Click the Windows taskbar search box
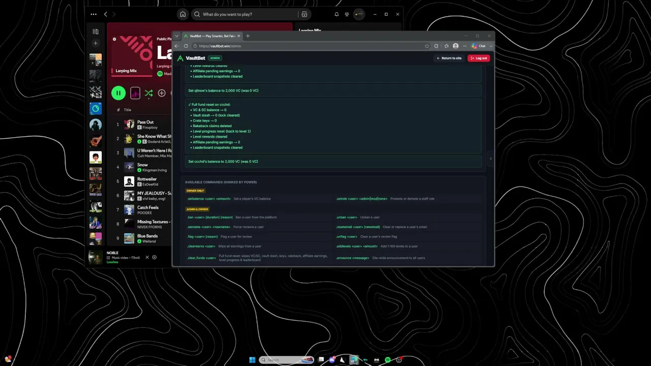The image size is (651, 366). (x=286, y=360)
